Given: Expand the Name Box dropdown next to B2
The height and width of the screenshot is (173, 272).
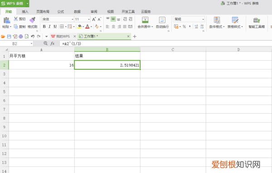Looking at the screenshot, I should tap(31, 43).
